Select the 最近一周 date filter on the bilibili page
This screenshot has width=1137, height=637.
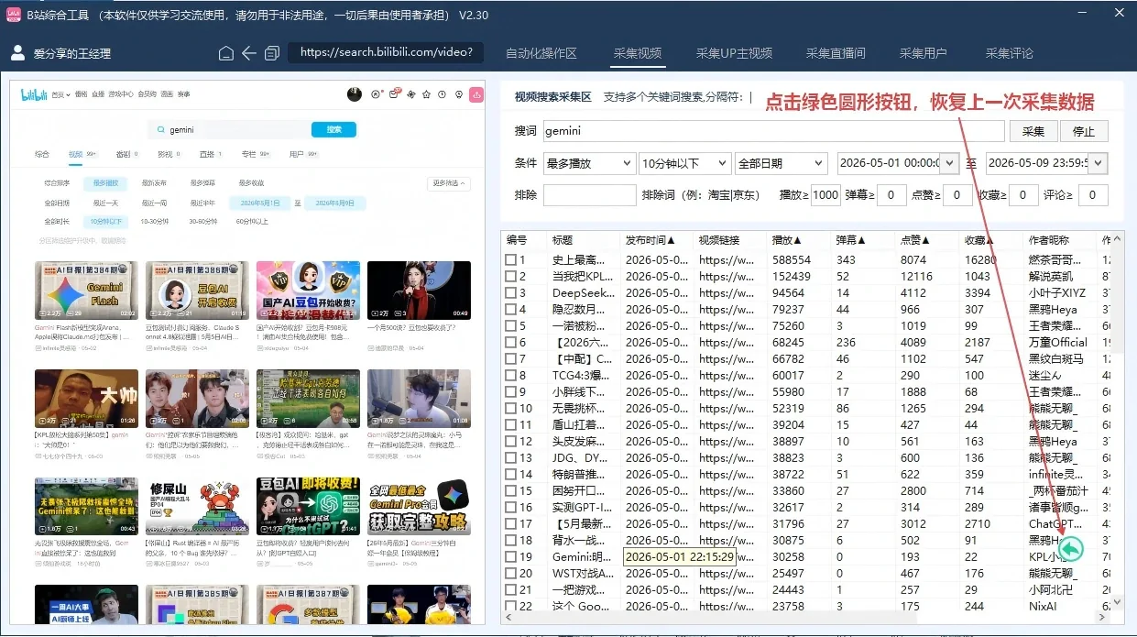[x=154, y=203]
